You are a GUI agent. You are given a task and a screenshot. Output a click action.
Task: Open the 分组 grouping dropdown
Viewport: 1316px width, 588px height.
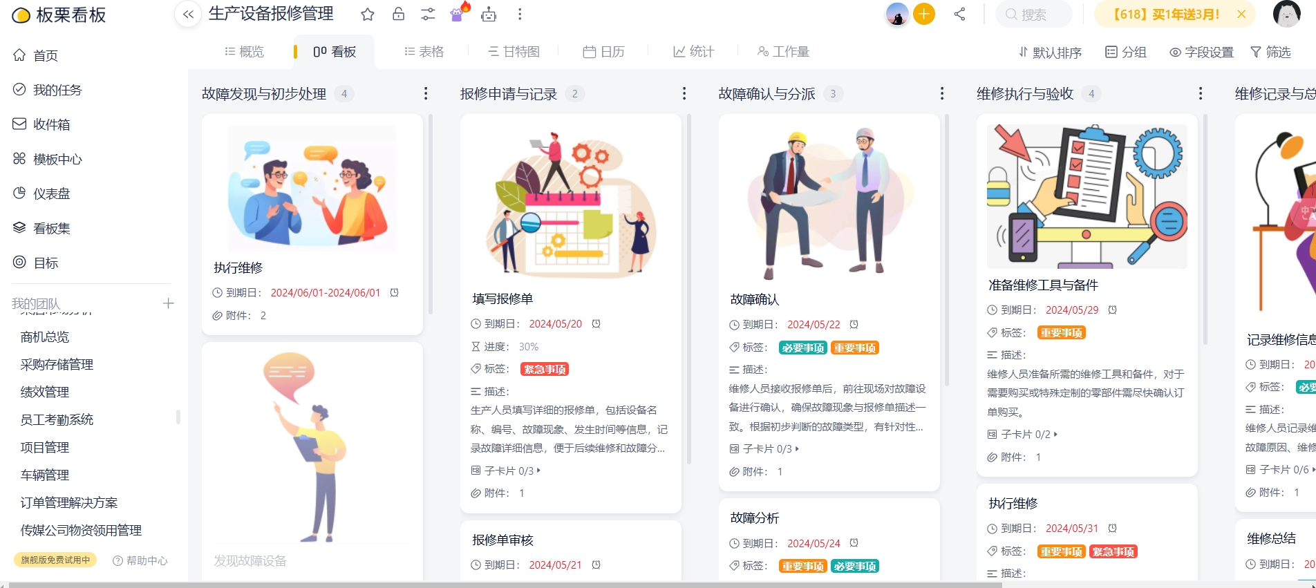click(x=1126, y=52)
